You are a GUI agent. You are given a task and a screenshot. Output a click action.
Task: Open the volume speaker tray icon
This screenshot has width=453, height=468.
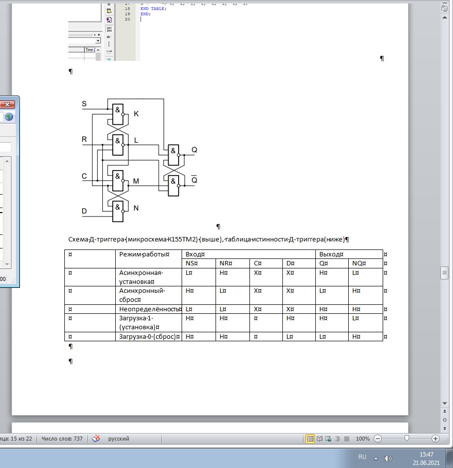click(388, 458)
